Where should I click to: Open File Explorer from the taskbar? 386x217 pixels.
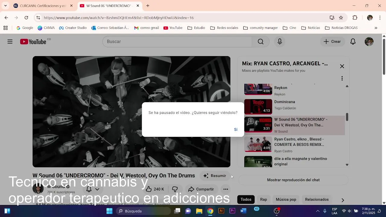click(x=199, y=211)
